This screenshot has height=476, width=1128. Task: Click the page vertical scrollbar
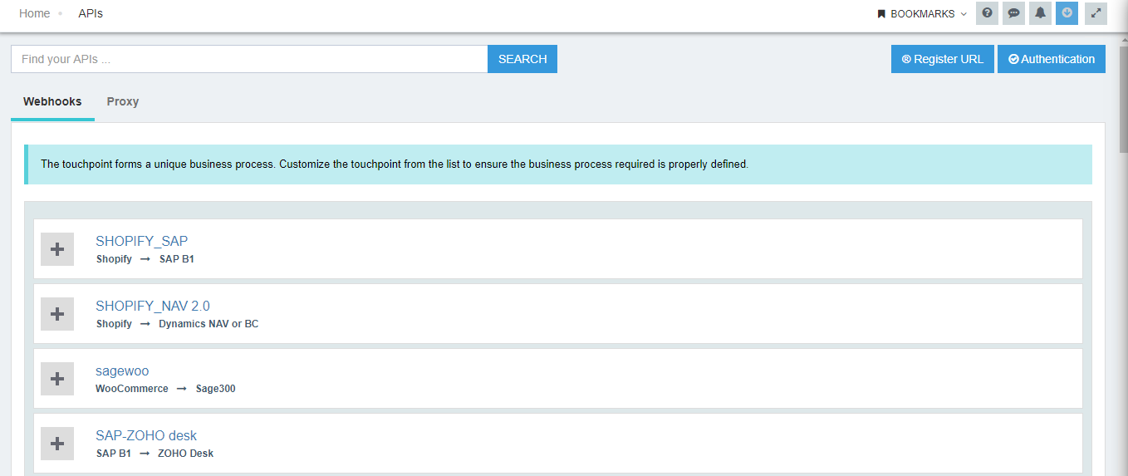pos(1123,100)
